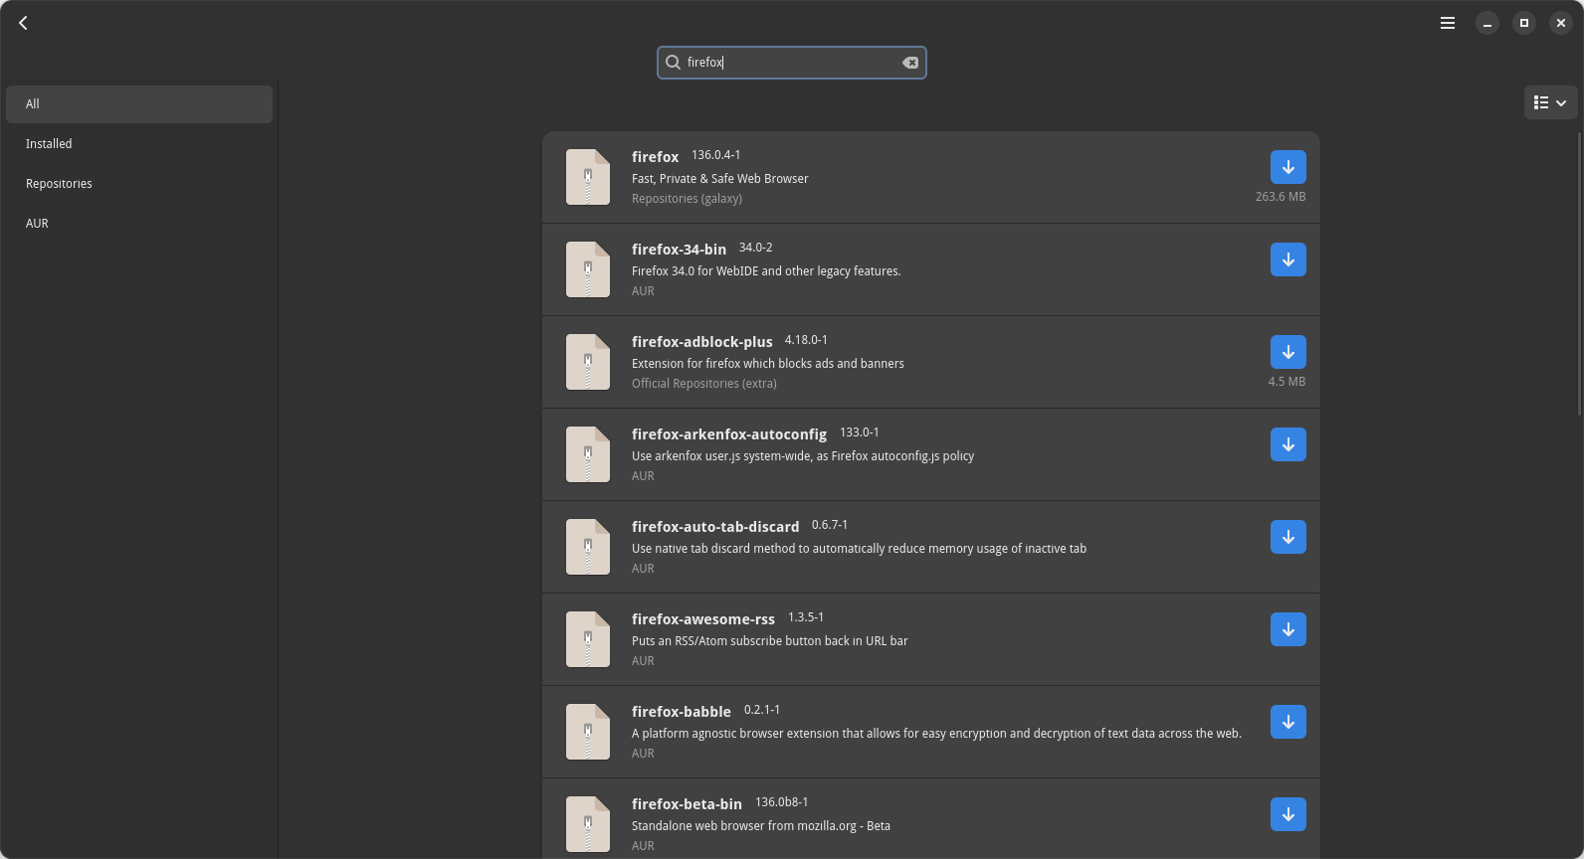Click the firefox-34-bin package archive icon

tap(588, 269)
